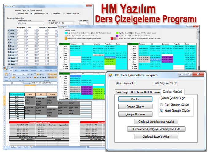The height and width of the screenshot is (155, 210).
Task: Expand the fill color dropdown arrow
Action: click(x=29, y=77)
